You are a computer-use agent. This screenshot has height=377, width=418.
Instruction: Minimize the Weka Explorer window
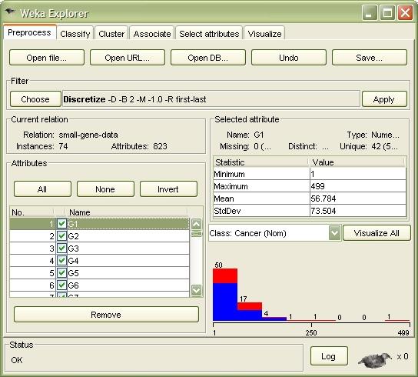(370, 12)
